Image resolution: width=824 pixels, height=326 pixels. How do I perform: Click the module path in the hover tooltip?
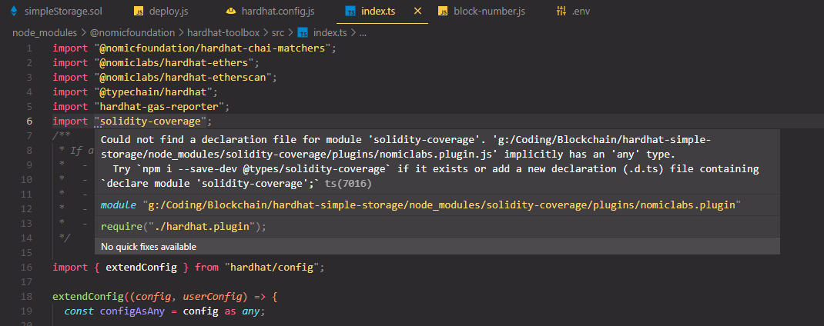coord(441,205)
